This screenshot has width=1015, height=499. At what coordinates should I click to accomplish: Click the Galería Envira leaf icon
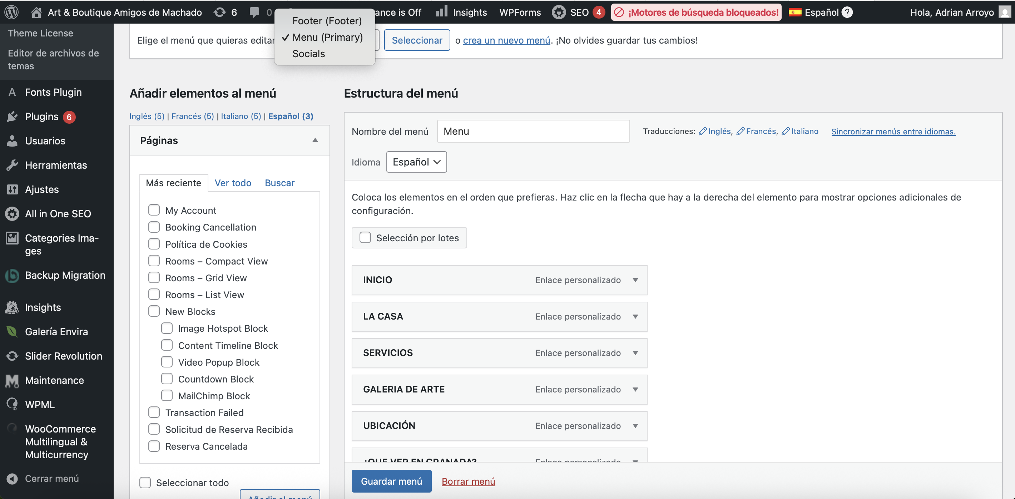click(x=12, y=332)
